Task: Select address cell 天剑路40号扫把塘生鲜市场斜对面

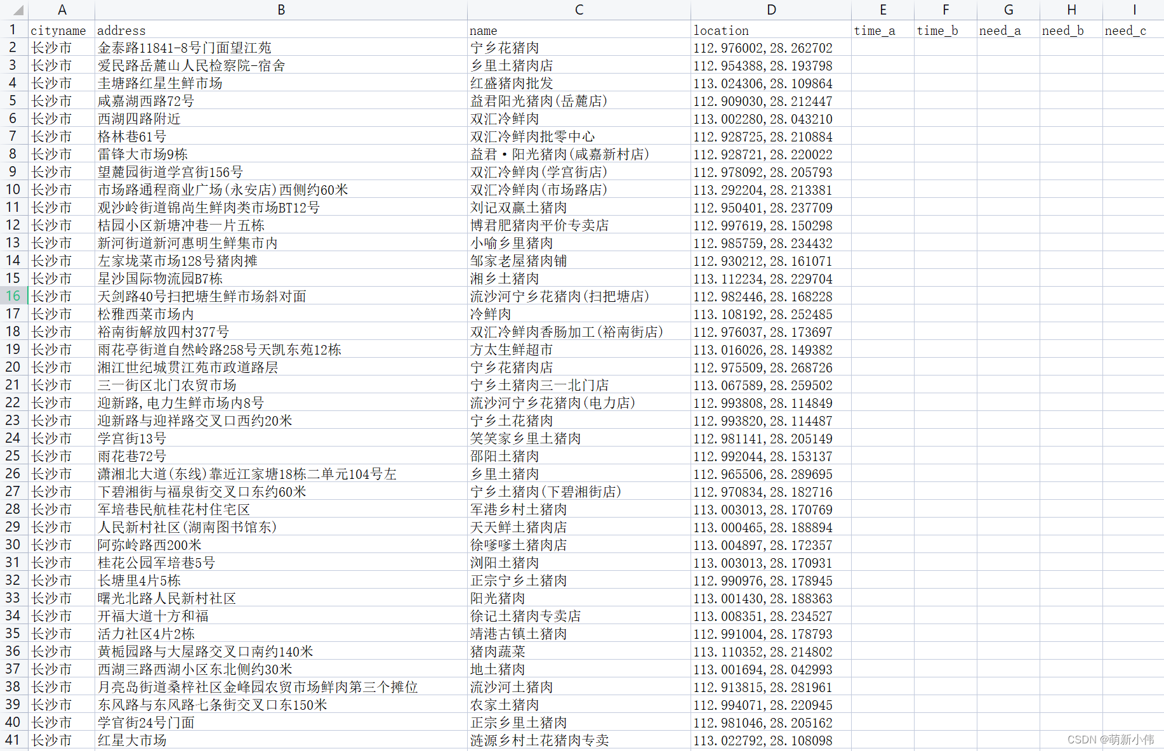Action: [281, 296]
